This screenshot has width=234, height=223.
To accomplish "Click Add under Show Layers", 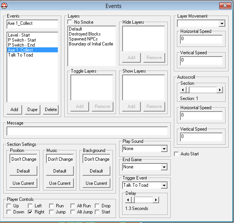I will 132,107.
